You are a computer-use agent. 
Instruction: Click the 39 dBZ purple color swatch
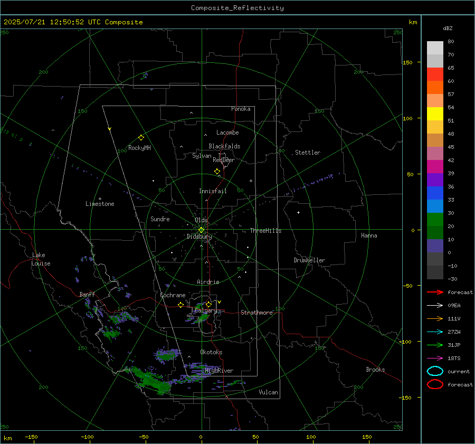point(435,180)
